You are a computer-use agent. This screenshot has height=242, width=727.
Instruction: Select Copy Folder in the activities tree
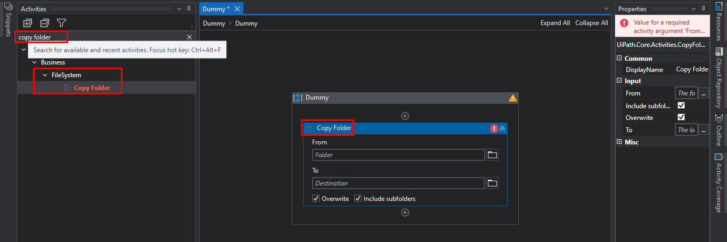pyautogui.click(x=92, y=88)
